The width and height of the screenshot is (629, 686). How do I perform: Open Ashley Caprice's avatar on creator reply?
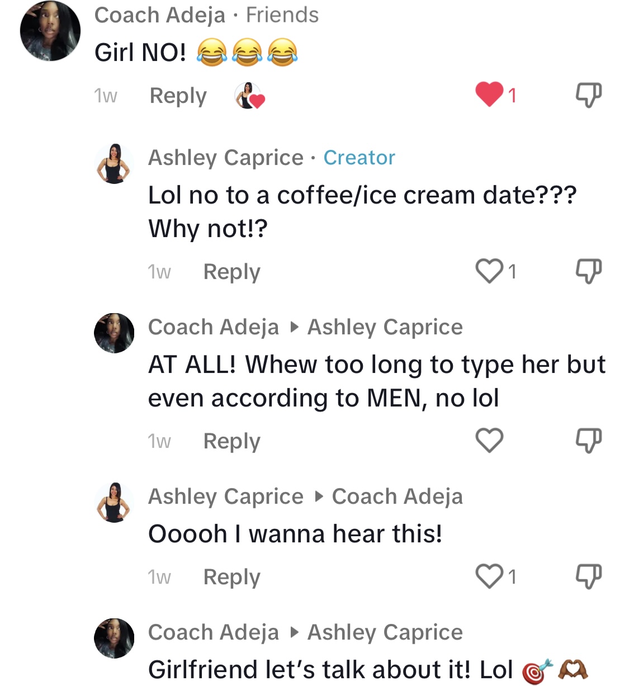pos(114,164)
